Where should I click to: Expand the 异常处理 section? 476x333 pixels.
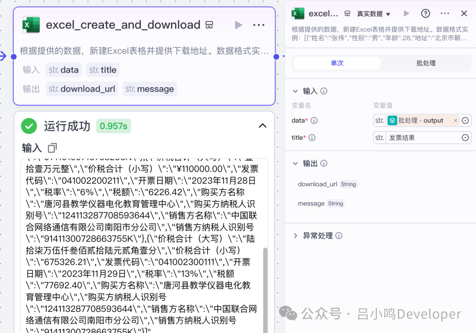295,236
